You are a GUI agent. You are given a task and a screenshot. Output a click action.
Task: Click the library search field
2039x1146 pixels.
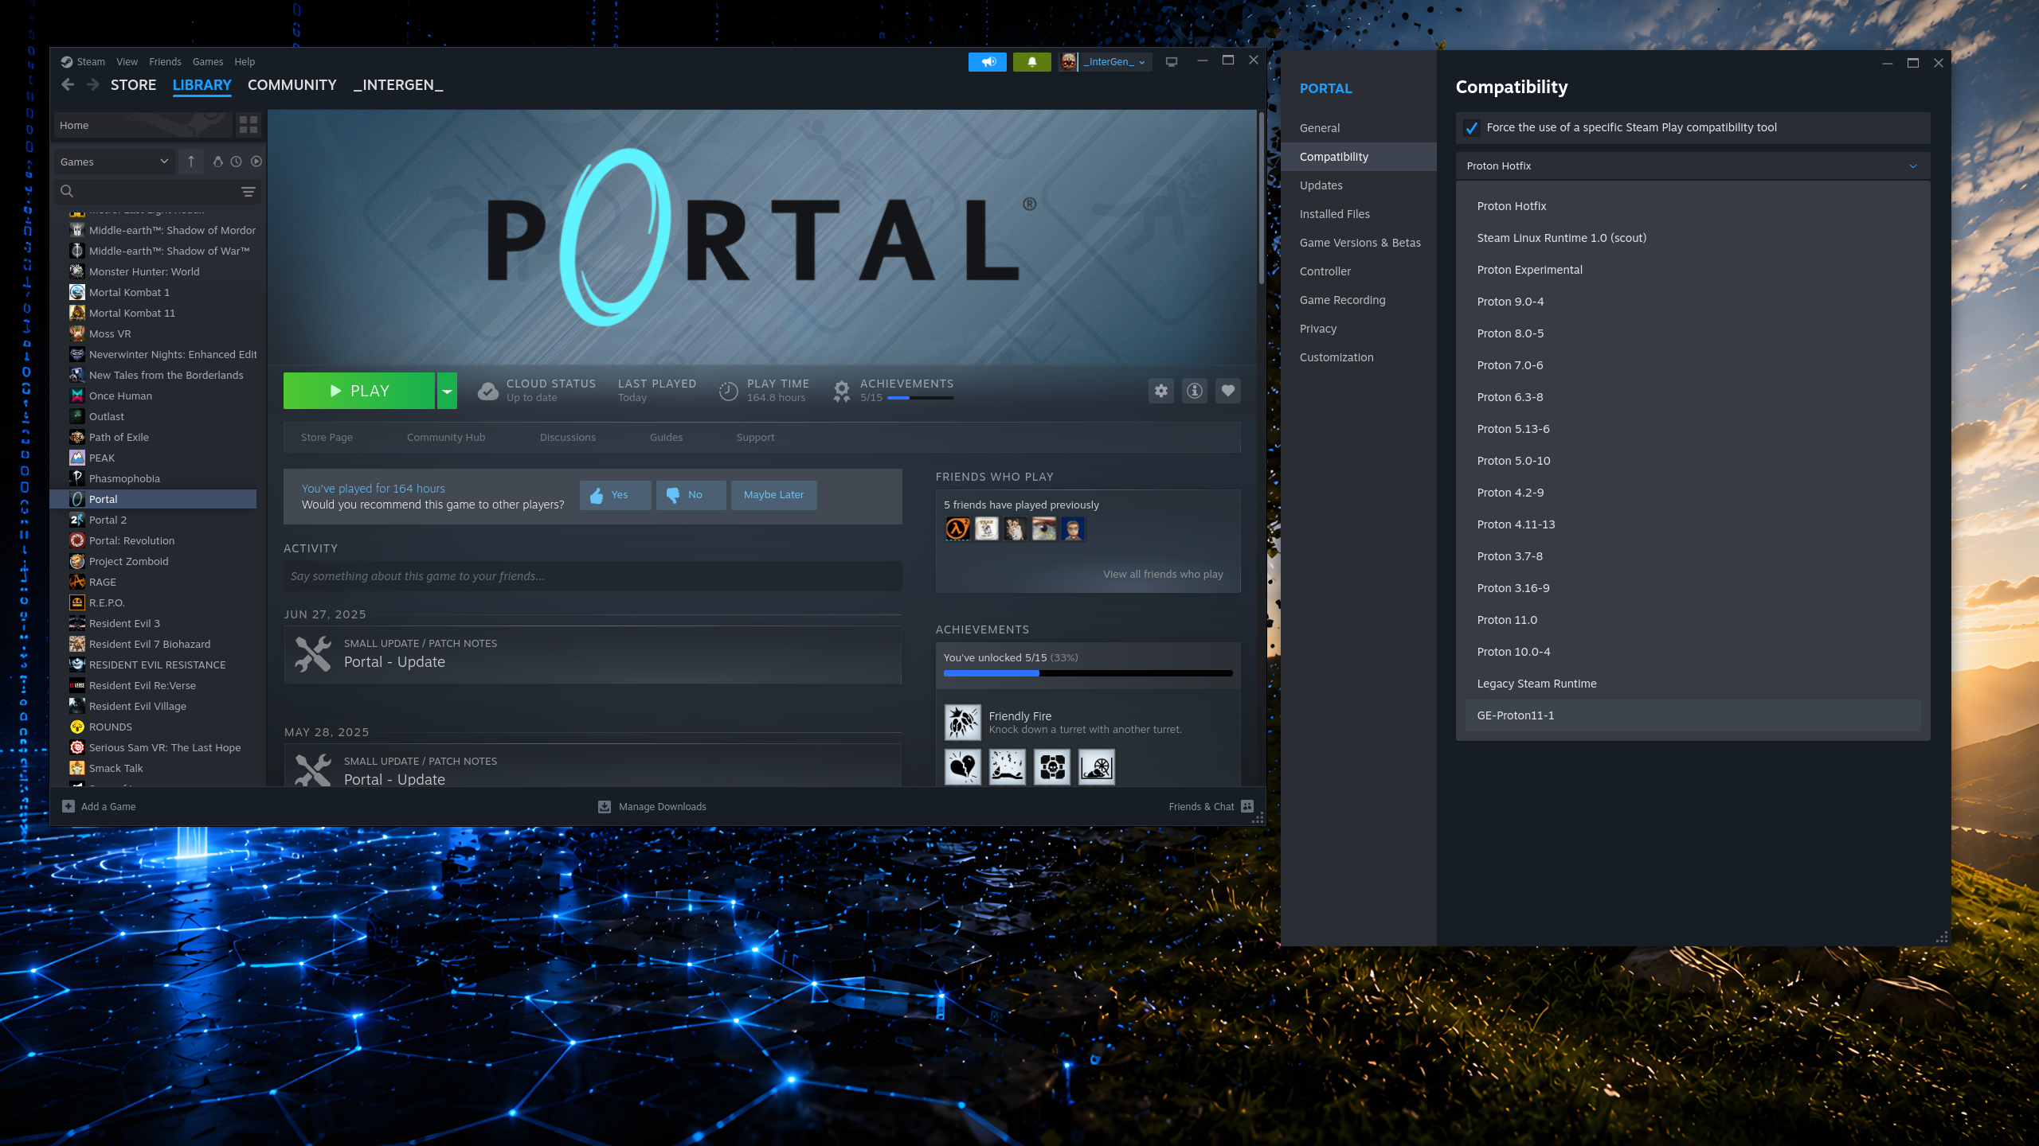tap(156, 191)
